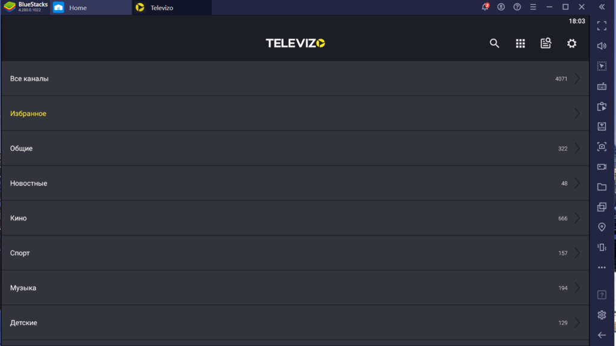Viewport: 616px width, 346px height.
Task: Open Televizo settings gear
Action: click(x=571, y=43)
